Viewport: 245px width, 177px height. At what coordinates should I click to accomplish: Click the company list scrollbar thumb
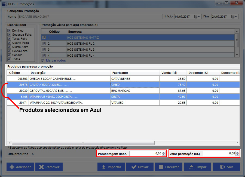[x=237, y=40]
